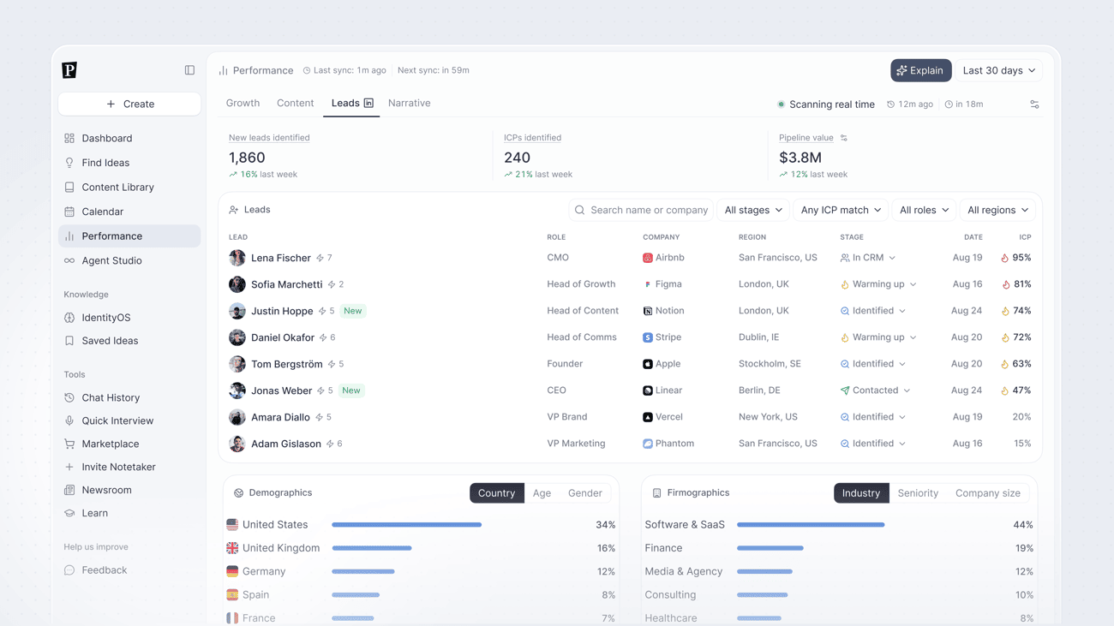Click the Dashboard grid icon

click(69, 138)
